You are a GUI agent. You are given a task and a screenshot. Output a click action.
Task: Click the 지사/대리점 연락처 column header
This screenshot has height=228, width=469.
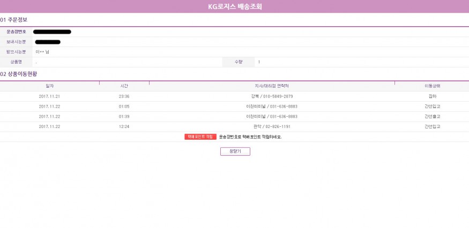point(272,86)
